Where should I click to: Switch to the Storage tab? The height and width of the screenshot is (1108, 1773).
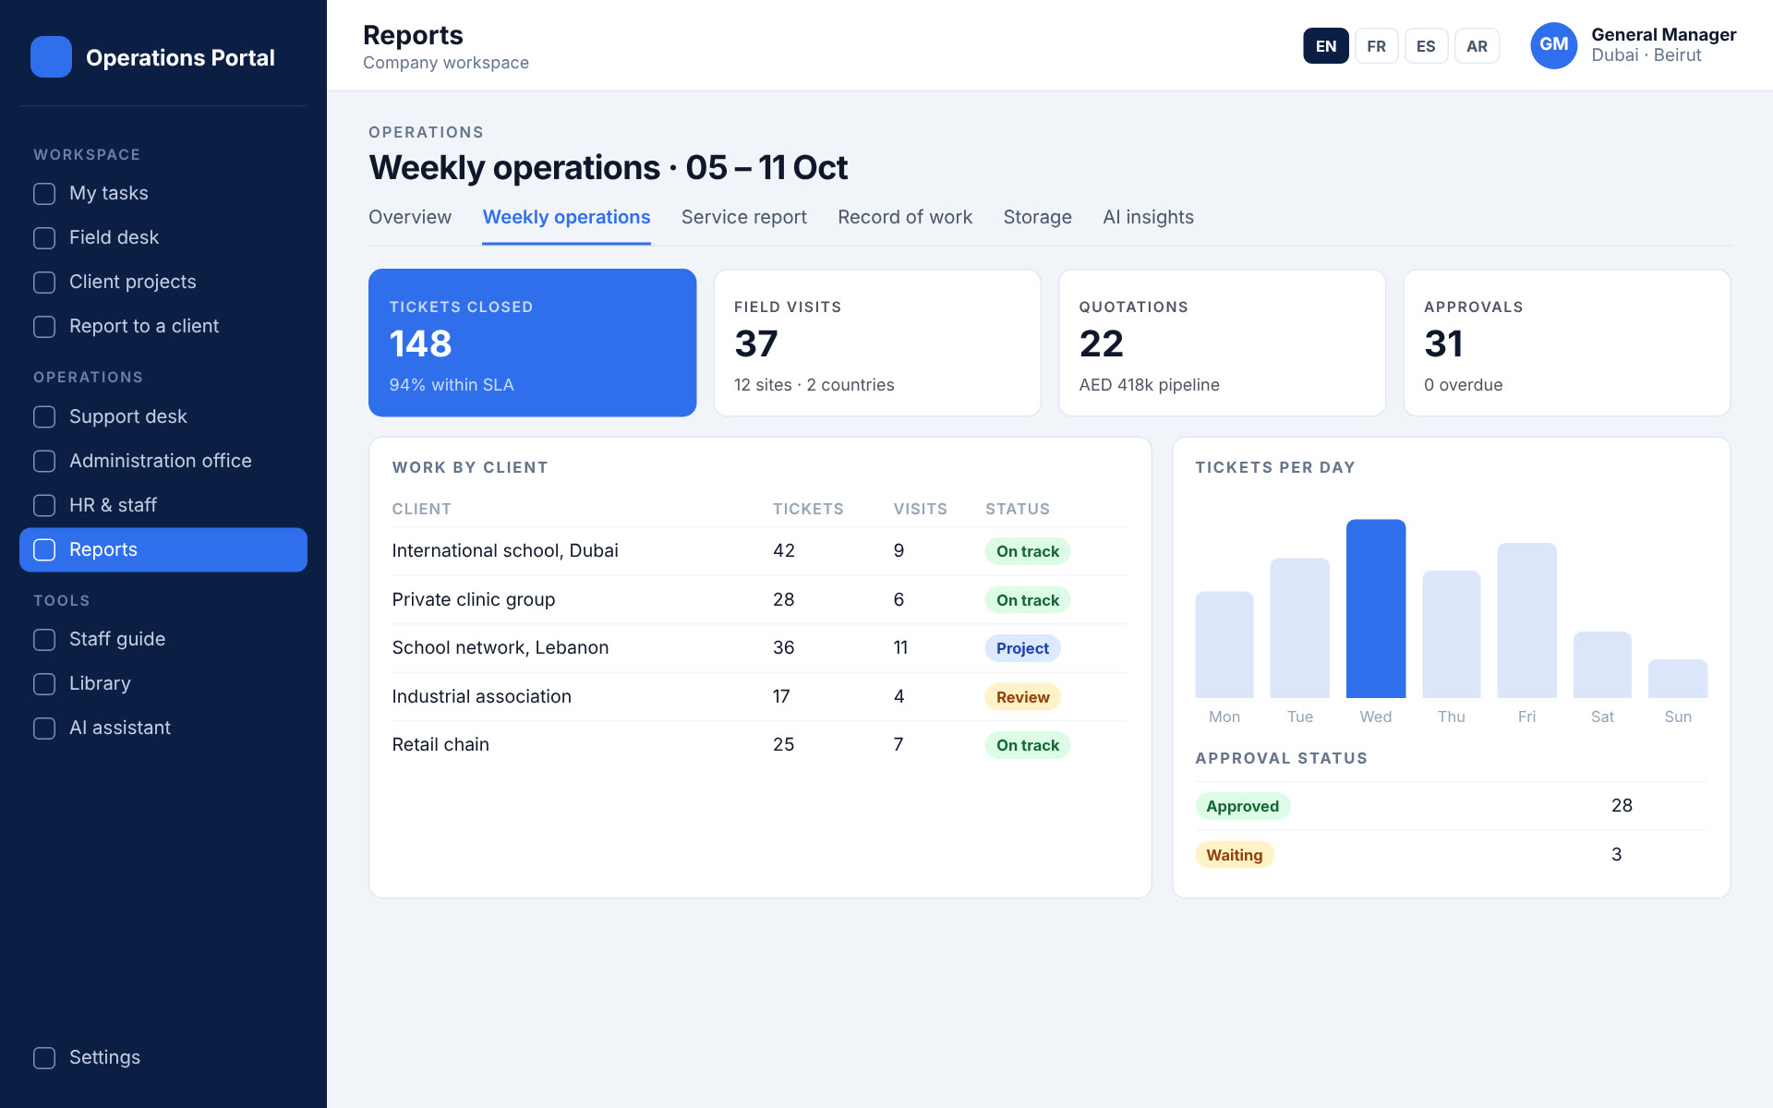1037,217
